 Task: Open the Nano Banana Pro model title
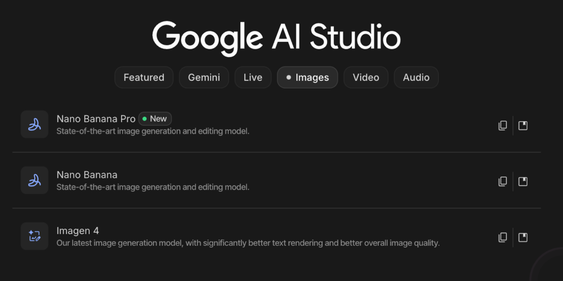click(x=96, y=119)
